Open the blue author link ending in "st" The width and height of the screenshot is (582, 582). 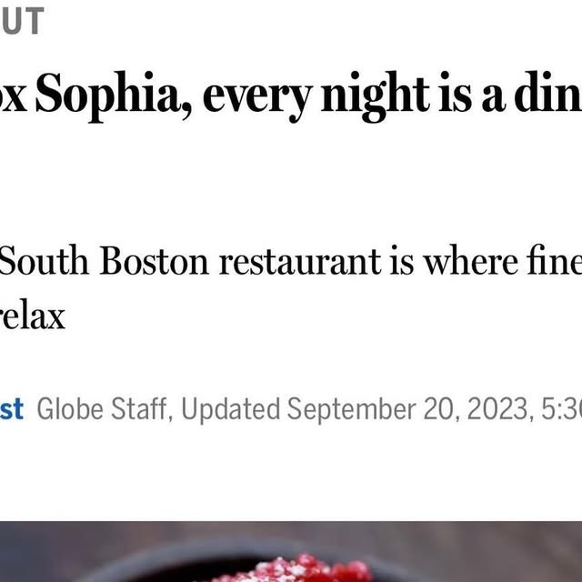click(x=11, y=410)
